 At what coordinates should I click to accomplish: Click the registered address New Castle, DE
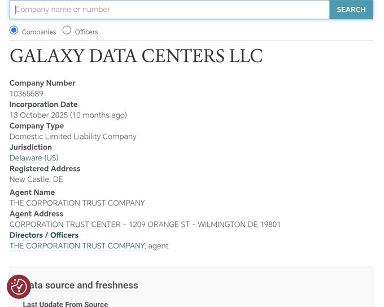(36, 179)
